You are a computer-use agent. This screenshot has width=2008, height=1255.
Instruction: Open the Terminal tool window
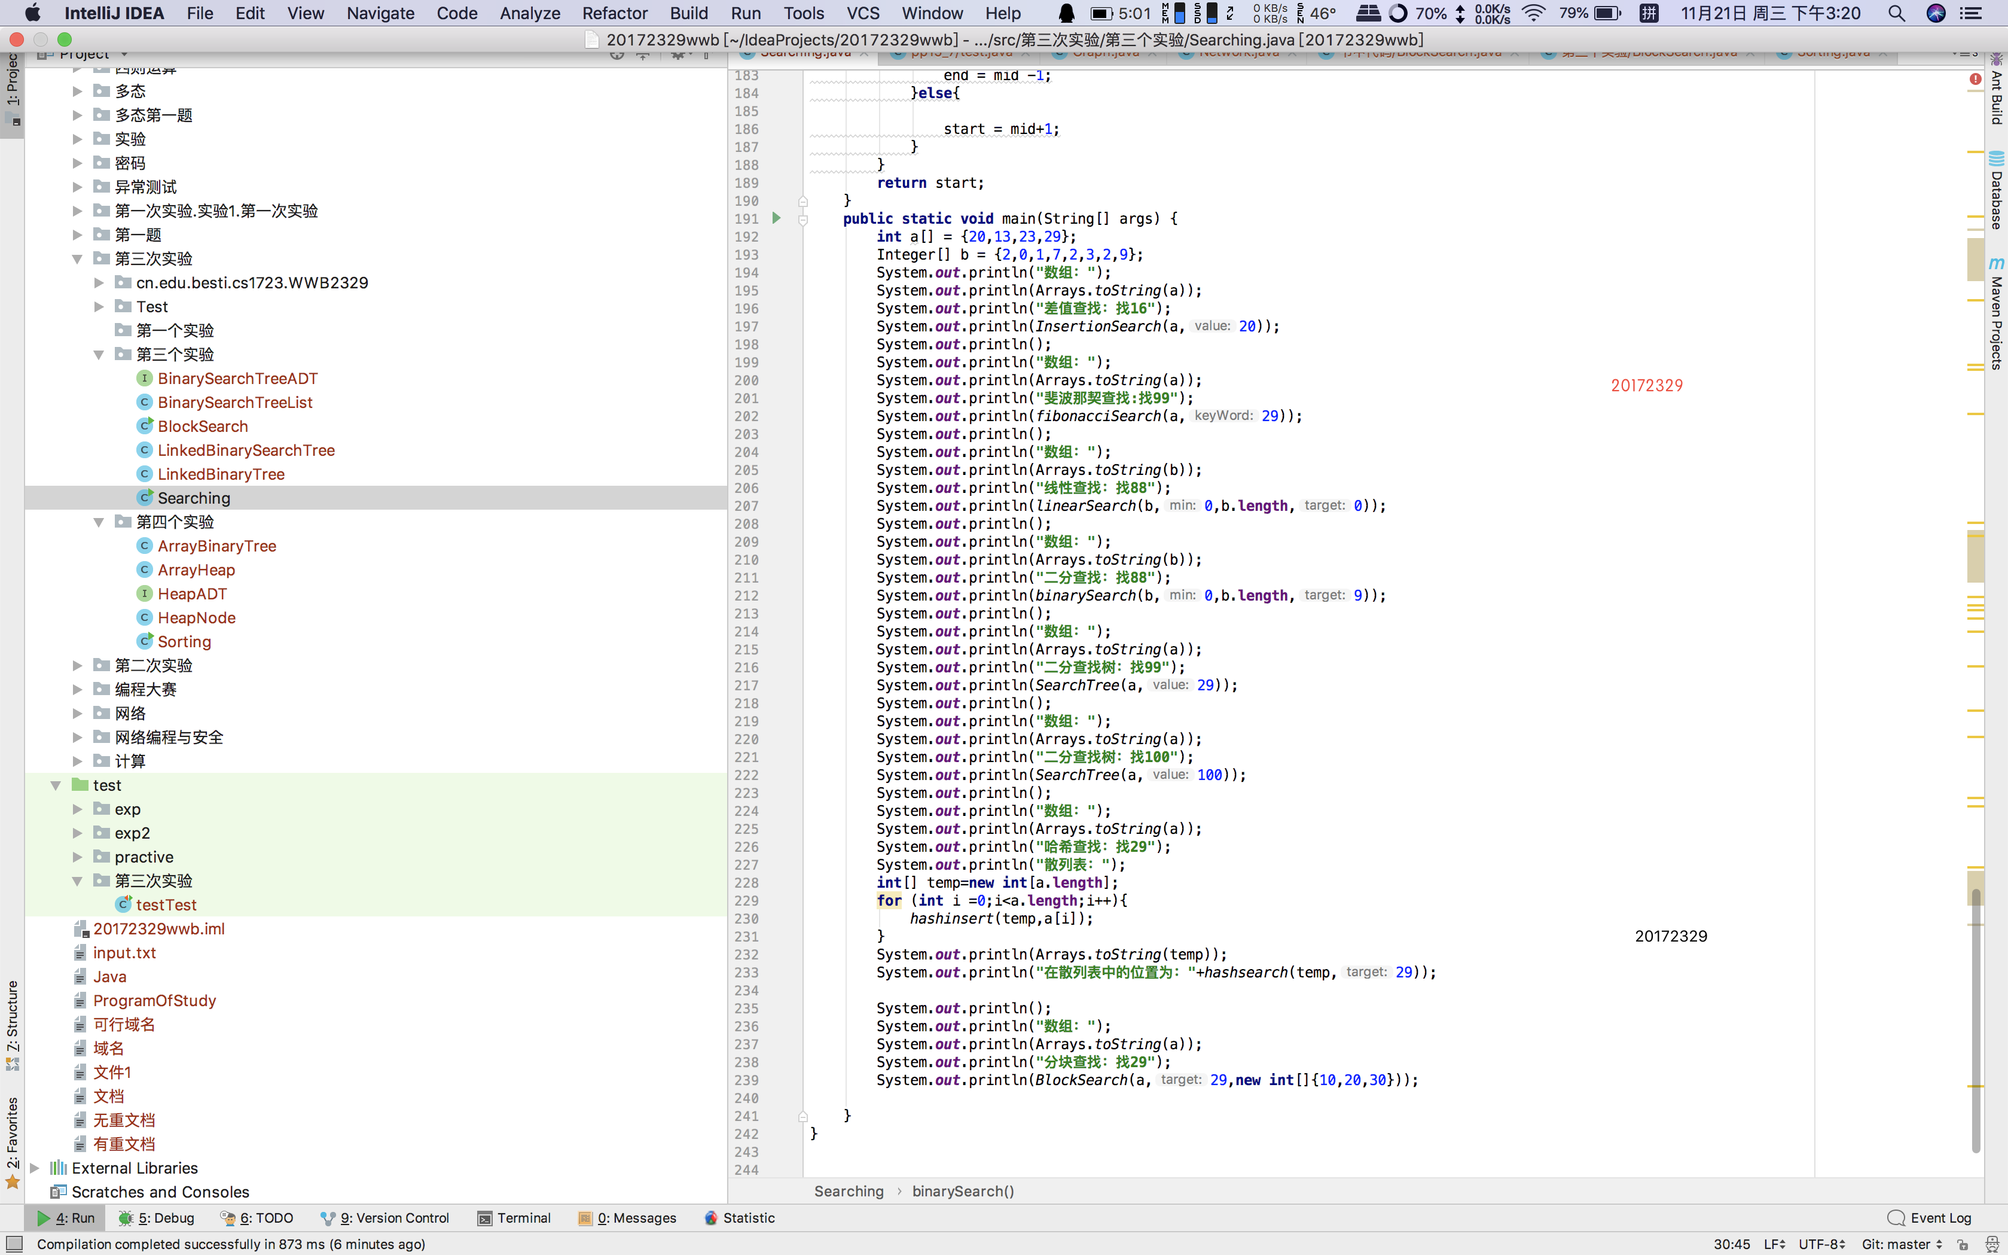click(x=514, y=1218)
